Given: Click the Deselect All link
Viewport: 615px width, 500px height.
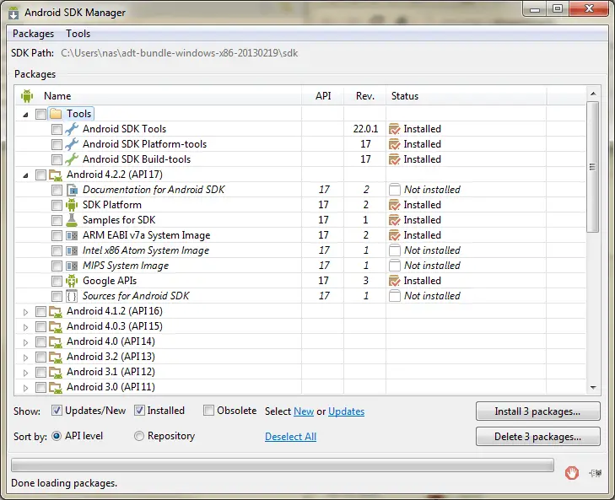Looking at the screenshot, I should coord(290,437).
